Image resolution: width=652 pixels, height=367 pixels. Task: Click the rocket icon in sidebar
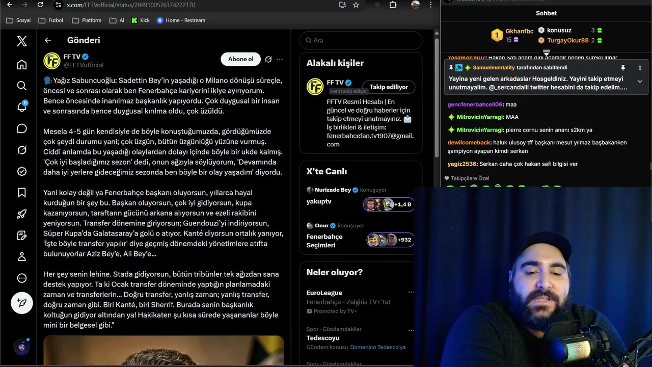pyautogui.click(x=21, y=214)
